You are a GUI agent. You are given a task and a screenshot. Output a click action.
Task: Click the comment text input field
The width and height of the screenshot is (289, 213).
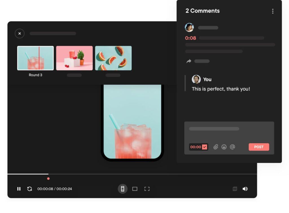point(229,129)
